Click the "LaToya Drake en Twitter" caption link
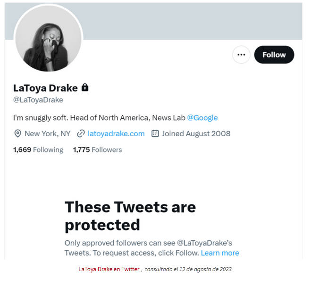 pyautogui.click(x=109, y=269)
